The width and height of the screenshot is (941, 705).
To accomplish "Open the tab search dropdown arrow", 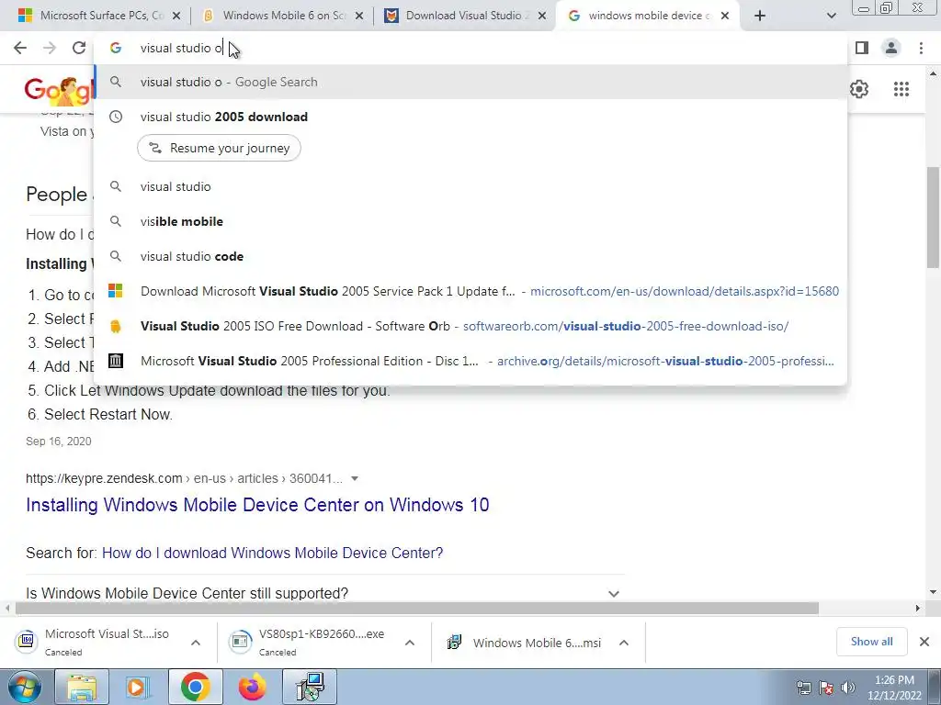I will pyautogui.click(x=831, y=16).
